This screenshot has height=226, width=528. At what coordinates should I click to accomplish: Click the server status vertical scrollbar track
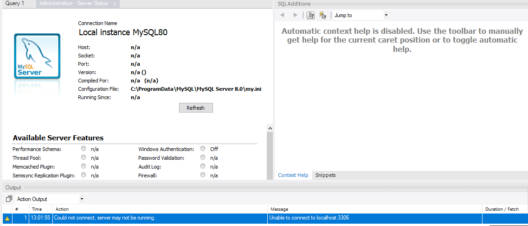[270, 156]
